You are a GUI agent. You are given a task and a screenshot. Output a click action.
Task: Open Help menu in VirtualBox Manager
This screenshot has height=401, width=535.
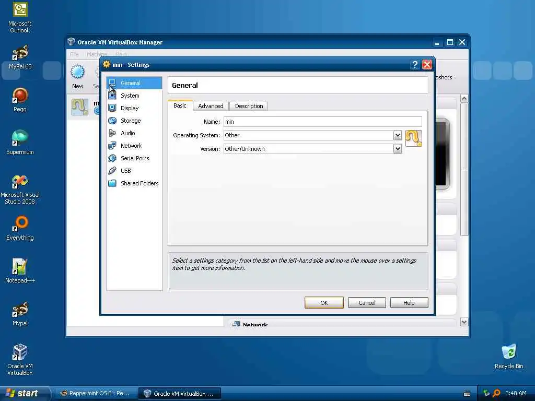tap(121, 54)
